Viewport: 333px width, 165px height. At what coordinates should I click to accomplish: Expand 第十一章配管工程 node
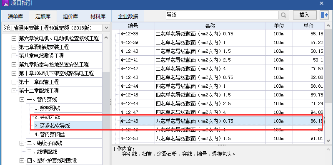click(14, 82)
